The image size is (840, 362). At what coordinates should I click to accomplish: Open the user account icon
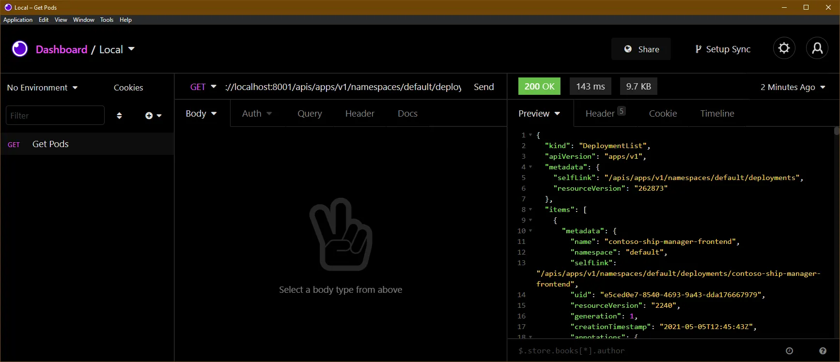(817, 48)
